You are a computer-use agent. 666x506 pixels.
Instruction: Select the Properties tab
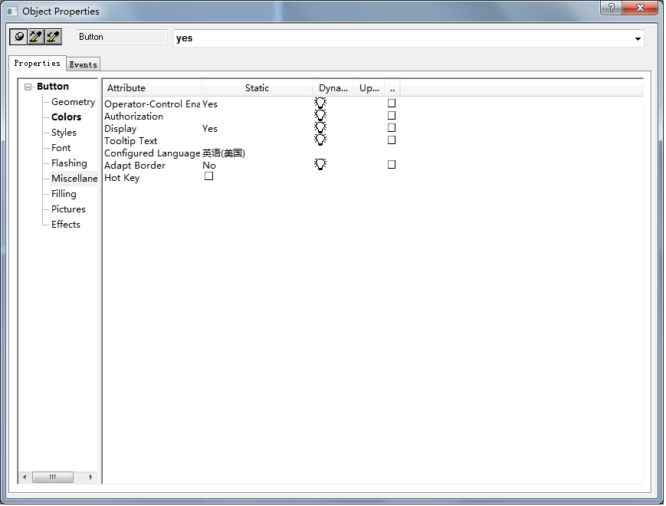pos(38,64)
